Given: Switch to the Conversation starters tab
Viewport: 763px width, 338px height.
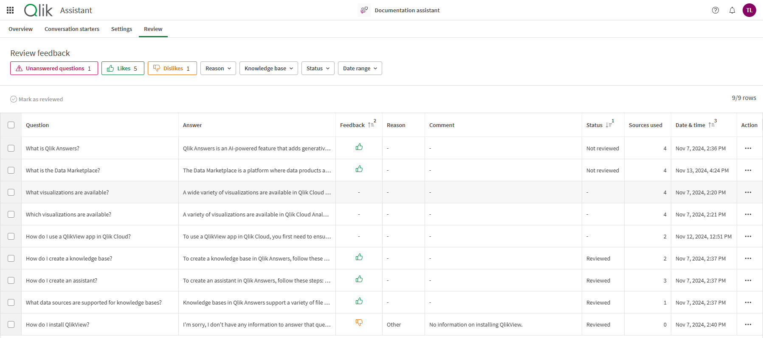Looking at the screenshot, I should (72, 29).
